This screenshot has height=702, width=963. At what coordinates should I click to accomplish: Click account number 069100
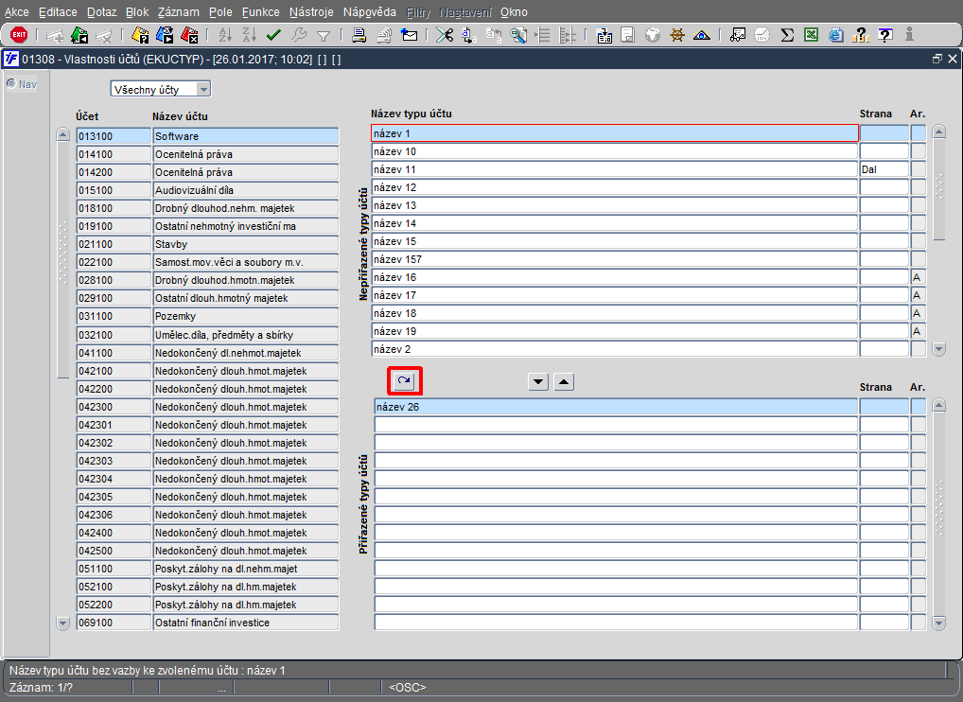coord(114,623)
